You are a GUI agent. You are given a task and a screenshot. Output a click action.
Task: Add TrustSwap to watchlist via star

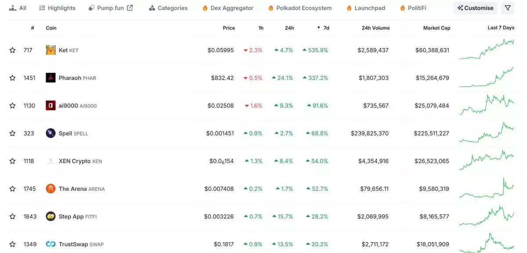click(12, 244)
